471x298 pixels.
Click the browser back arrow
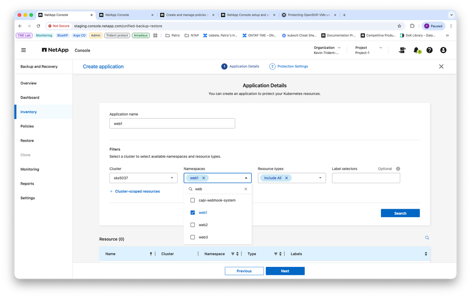coord(20,26)
